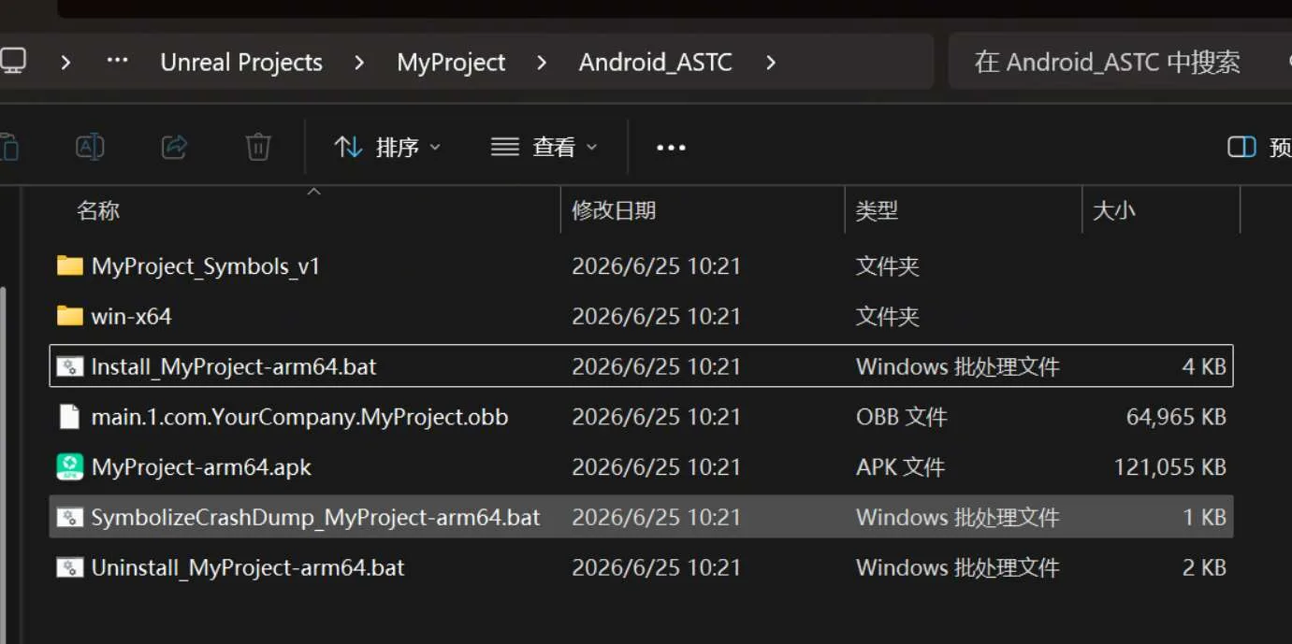Expand chevron after Android_ASTC breadcrumb
1292x644 pixels.
(x=771, y=63)
